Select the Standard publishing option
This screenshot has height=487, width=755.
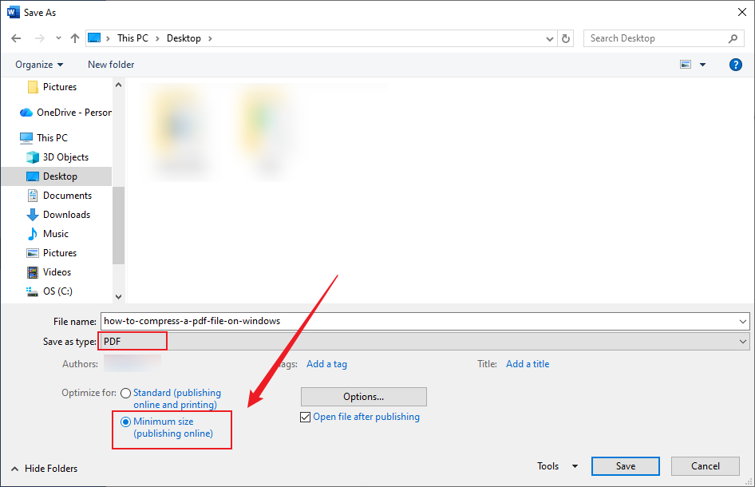[x=125, y=392]
